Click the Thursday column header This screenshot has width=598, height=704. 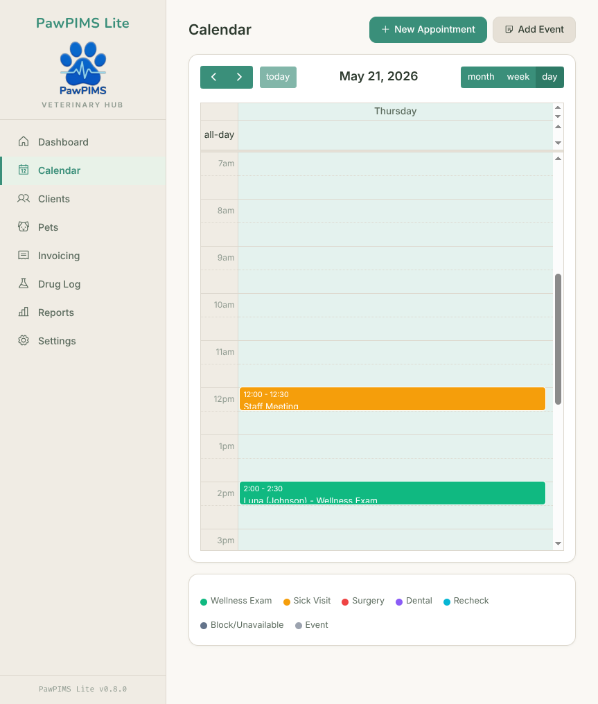coord(396,112)
